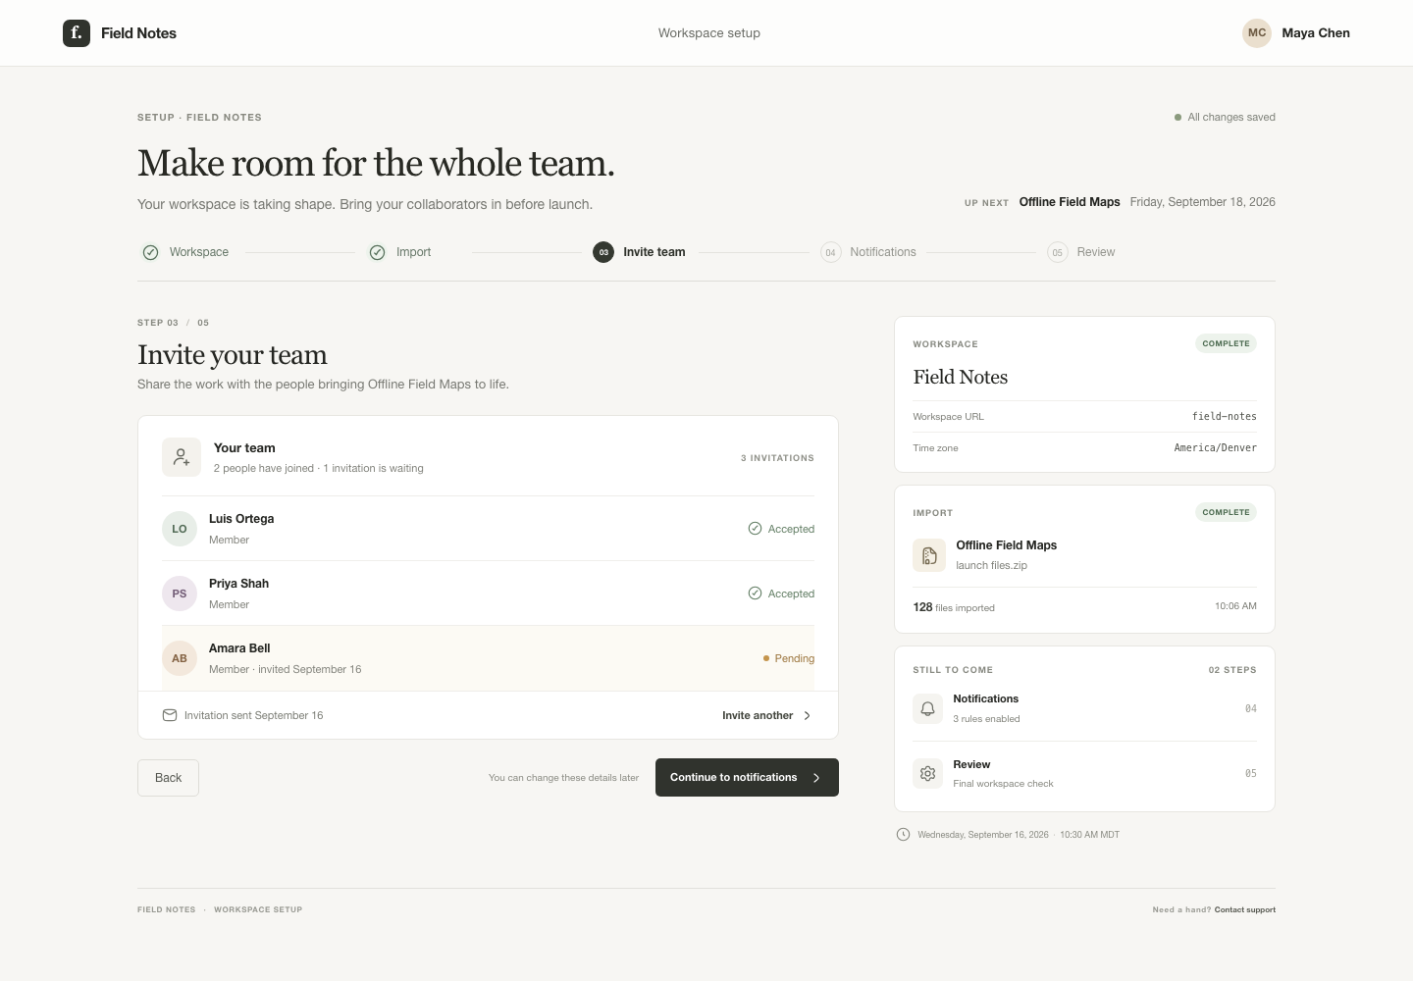Click the Import card COMPLETE badge

(x=1226, y=512)
